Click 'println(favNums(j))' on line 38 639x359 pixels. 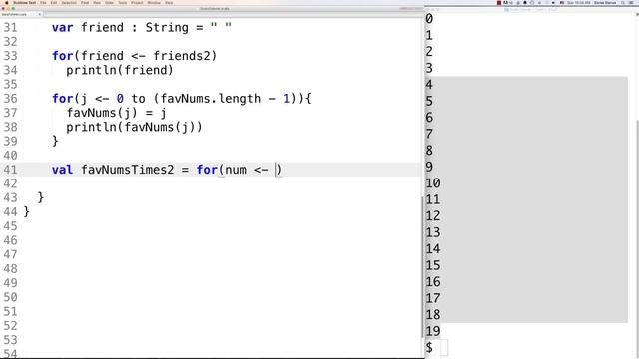[134, 127]
